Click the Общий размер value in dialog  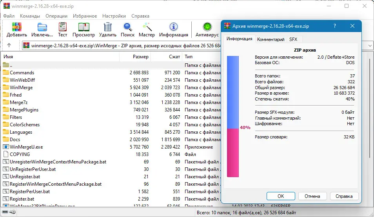click(x=344, y=88)
